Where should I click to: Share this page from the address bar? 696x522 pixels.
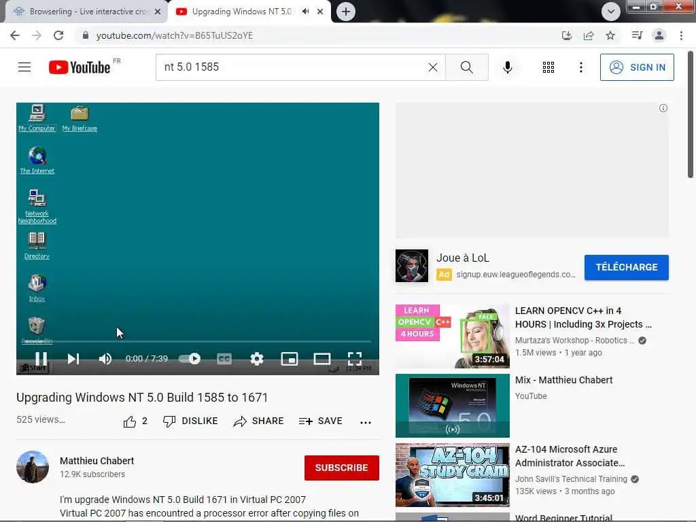(589, 35)
